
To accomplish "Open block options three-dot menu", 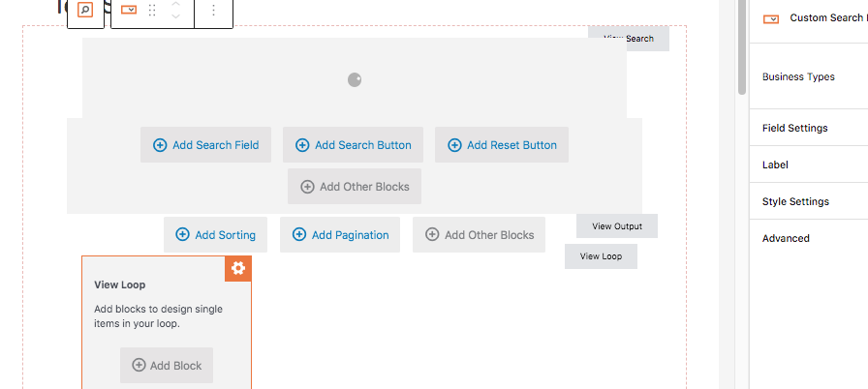I will coord(214,11).
